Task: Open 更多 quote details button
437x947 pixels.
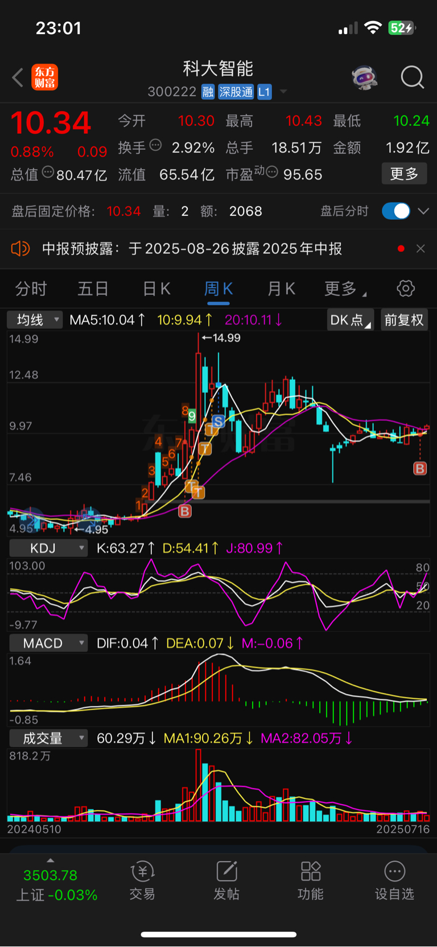Action: click(x=405, y=174)
